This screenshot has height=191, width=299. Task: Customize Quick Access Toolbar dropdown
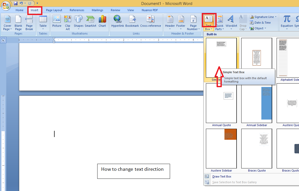(x=37, y=3)
